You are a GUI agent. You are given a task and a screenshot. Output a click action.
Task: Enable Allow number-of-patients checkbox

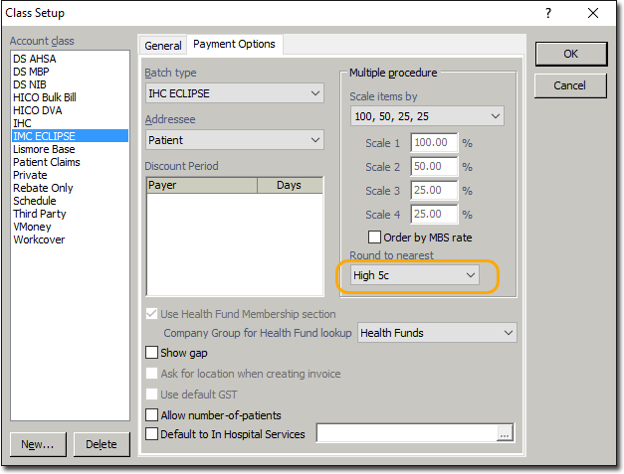coord(152,414)
